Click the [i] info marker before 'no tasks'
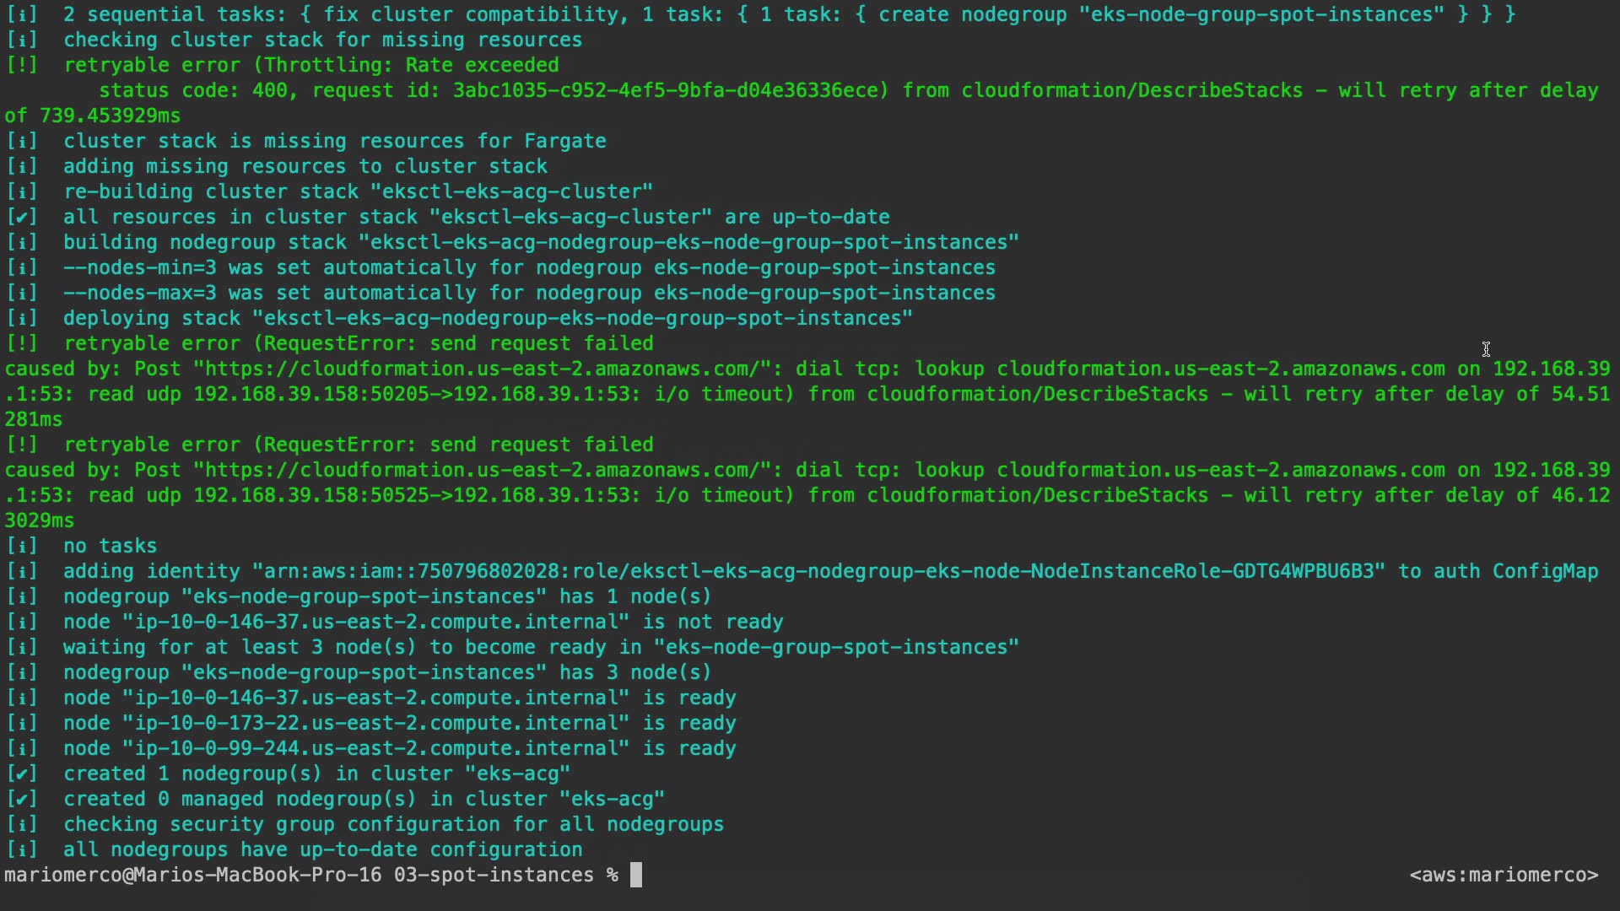Viewport: 1620px width, 911px height. 22,547
